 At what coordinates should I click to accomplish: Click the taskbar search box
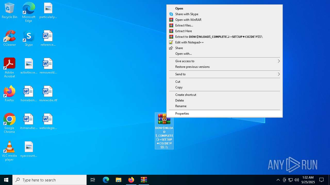click(x=49, y=180)
